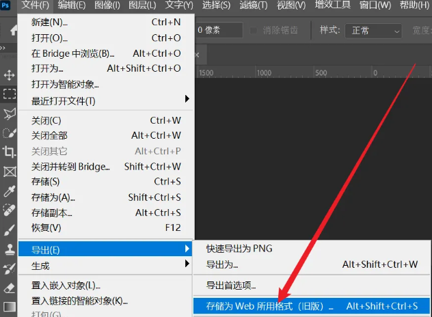Select the Brush tool
Screen dimensions: 432x317
coord(10,230)
